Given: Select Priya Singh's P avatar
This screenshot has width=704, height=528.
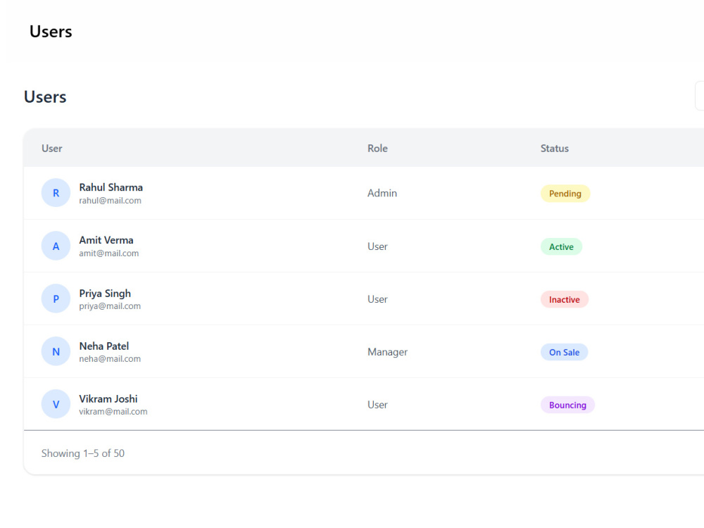Looking at the screenshot, I should (56, 298).
